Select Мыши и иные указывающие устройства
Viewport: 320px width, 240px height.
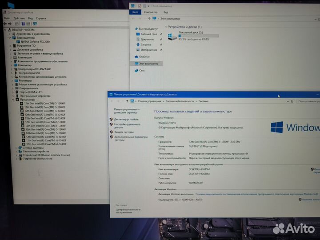tap(43, 84)
